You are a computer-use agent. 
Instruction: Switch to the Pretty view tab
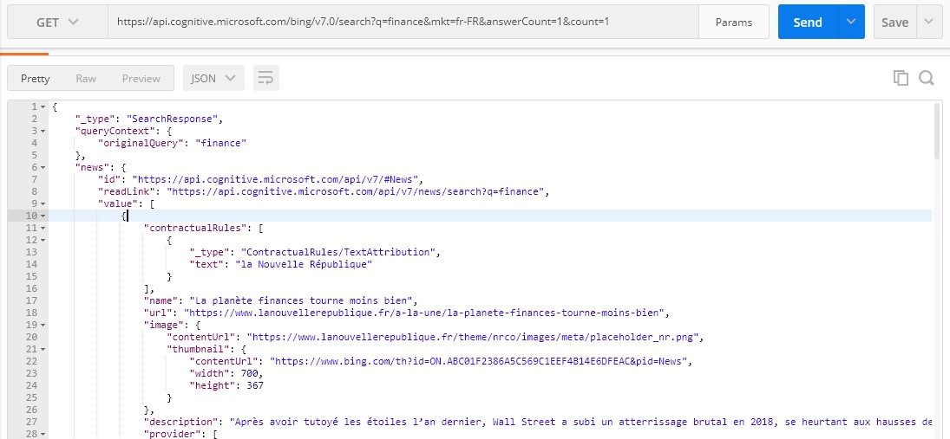(36, 78)
